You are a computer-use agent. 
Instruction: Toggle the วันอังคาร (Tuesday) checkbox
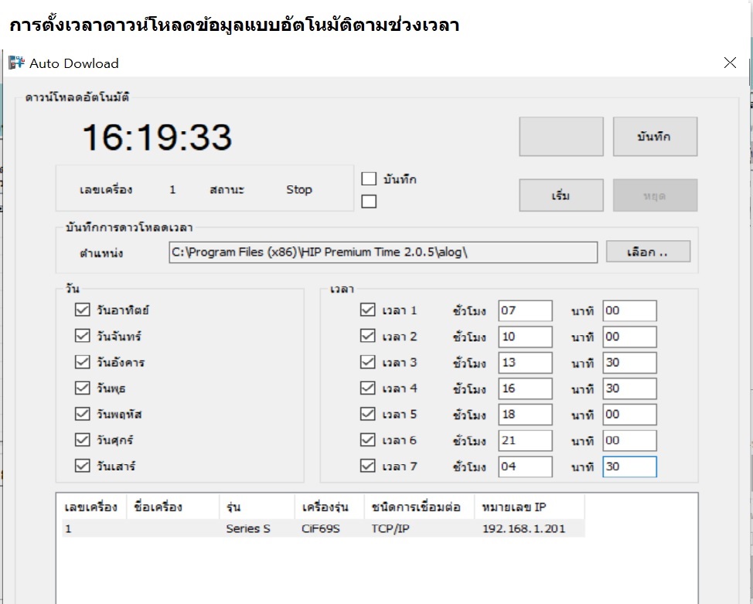[82, 362]
